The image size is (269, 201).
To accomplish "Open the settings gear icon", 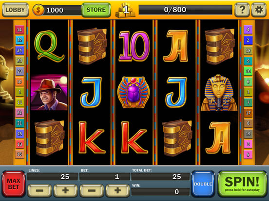I will pos(259,10).
